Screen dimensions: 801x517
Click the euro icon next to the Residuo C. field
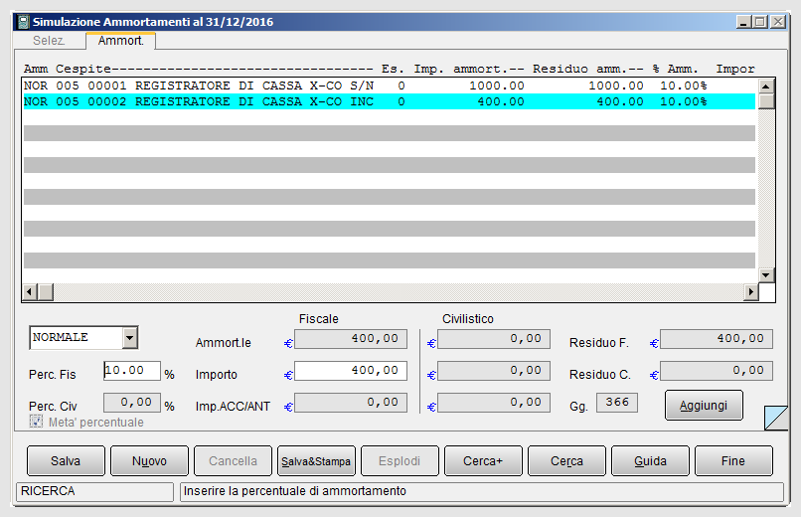[654, 375]
